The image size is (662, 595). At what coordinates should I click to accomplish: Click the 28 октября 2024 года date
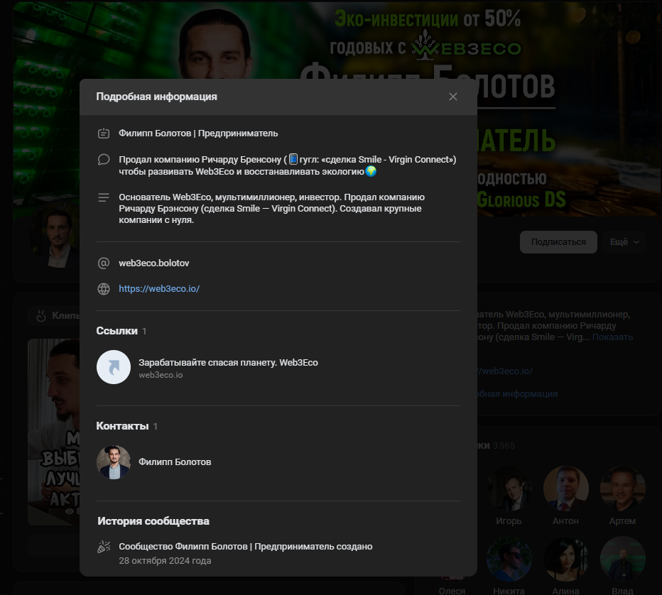[165, 561]
